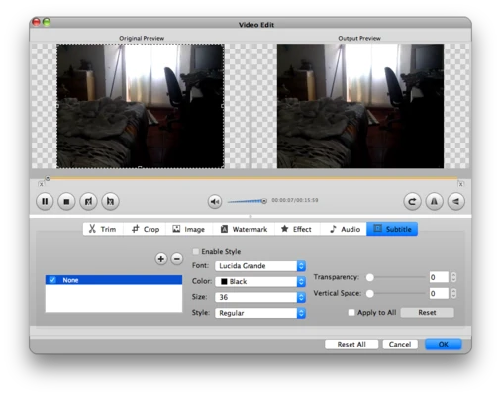Click the Reset All button
Image resolution: width=501 pixels, height=396 pixels.
click(x=351, y=345)
